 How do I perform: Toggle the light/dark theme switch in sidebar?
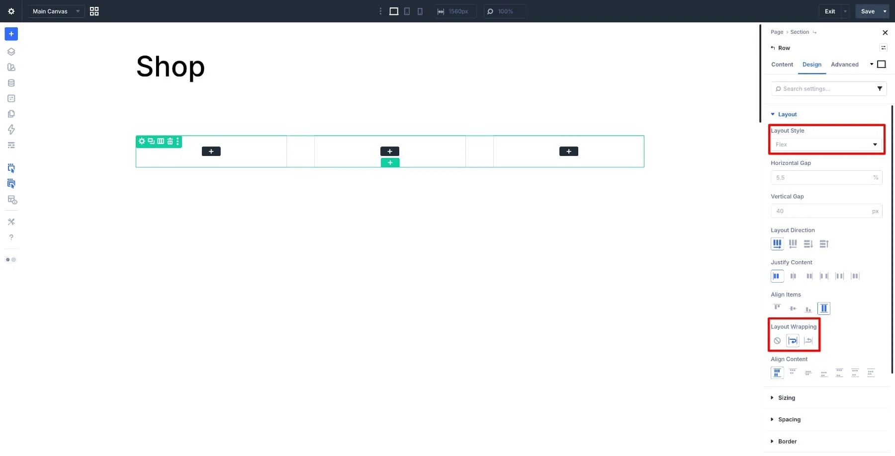coord(11,259)
